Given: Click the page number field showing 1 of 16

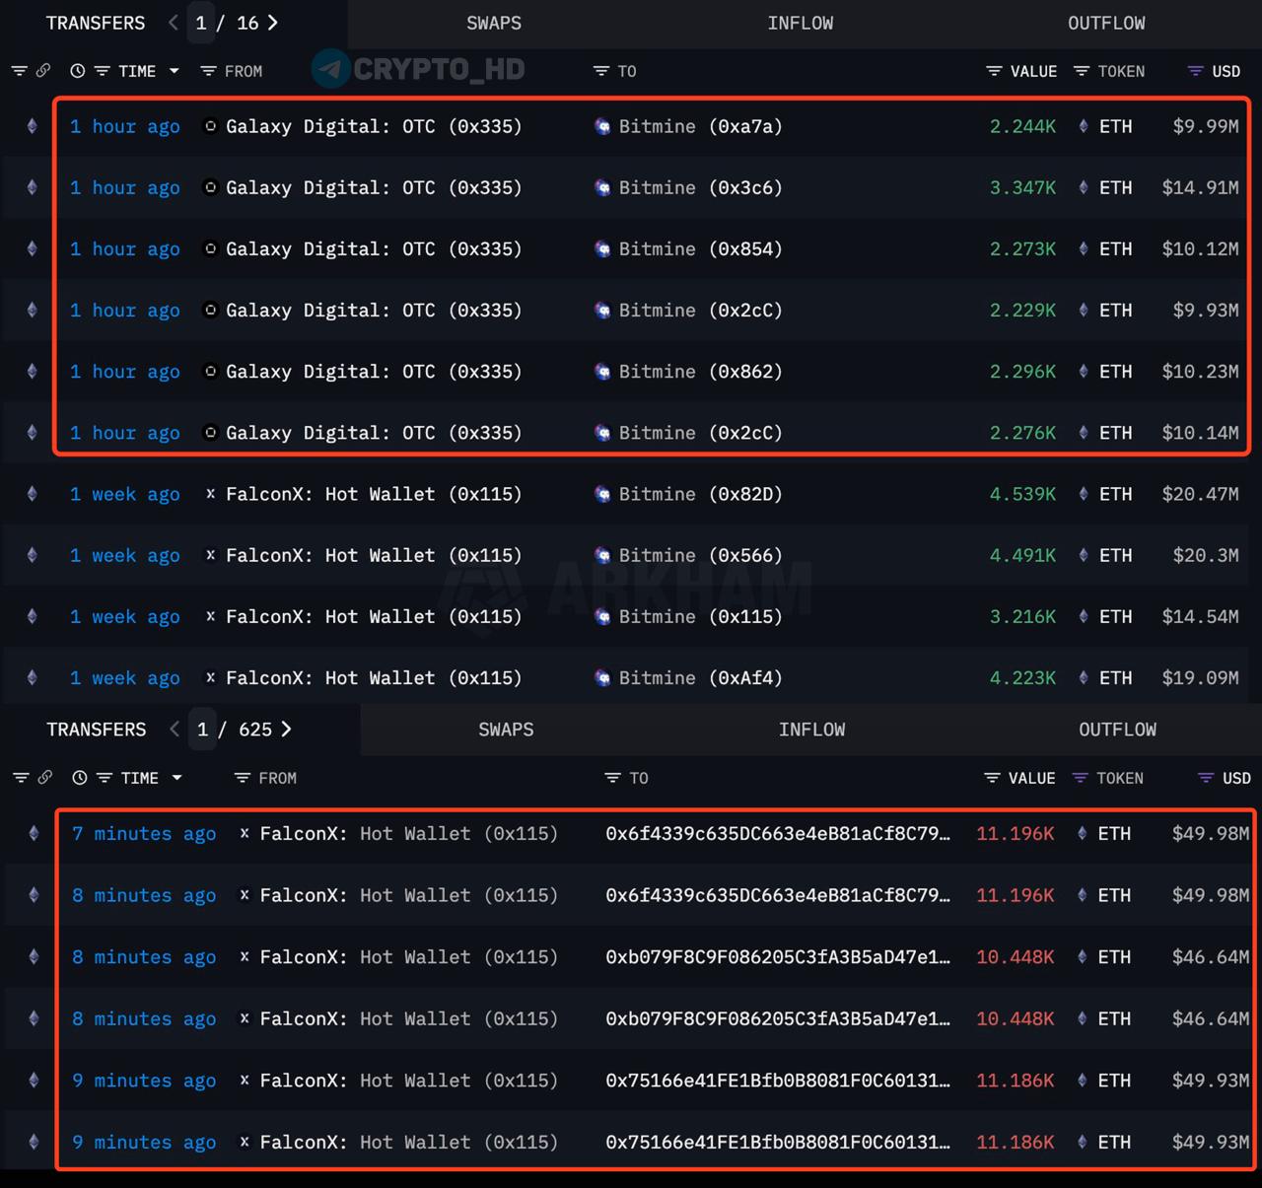Looking at the screenshot, I should tap(201, 23).
